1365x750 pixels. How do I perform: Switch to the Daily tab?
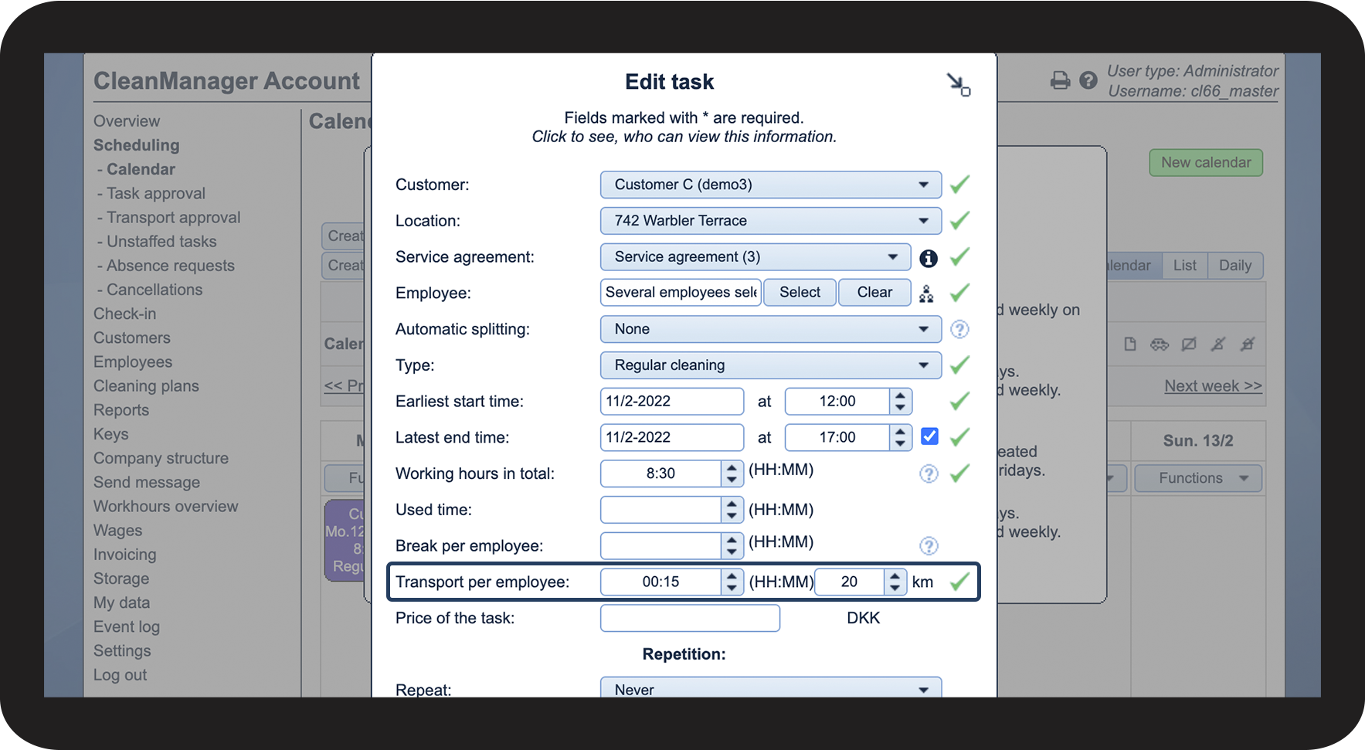(x=1234, y=266)
